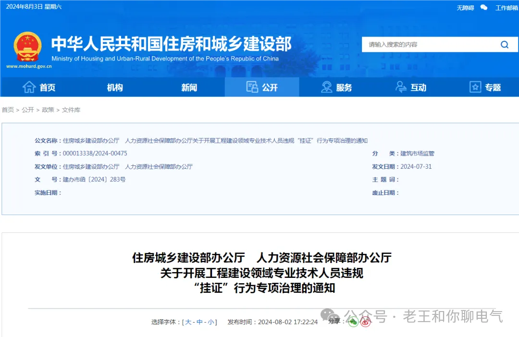This screenshot has width=519, height=337.
Task: Go to 首页 in breadcrumb
Action: tap(8, 110)
